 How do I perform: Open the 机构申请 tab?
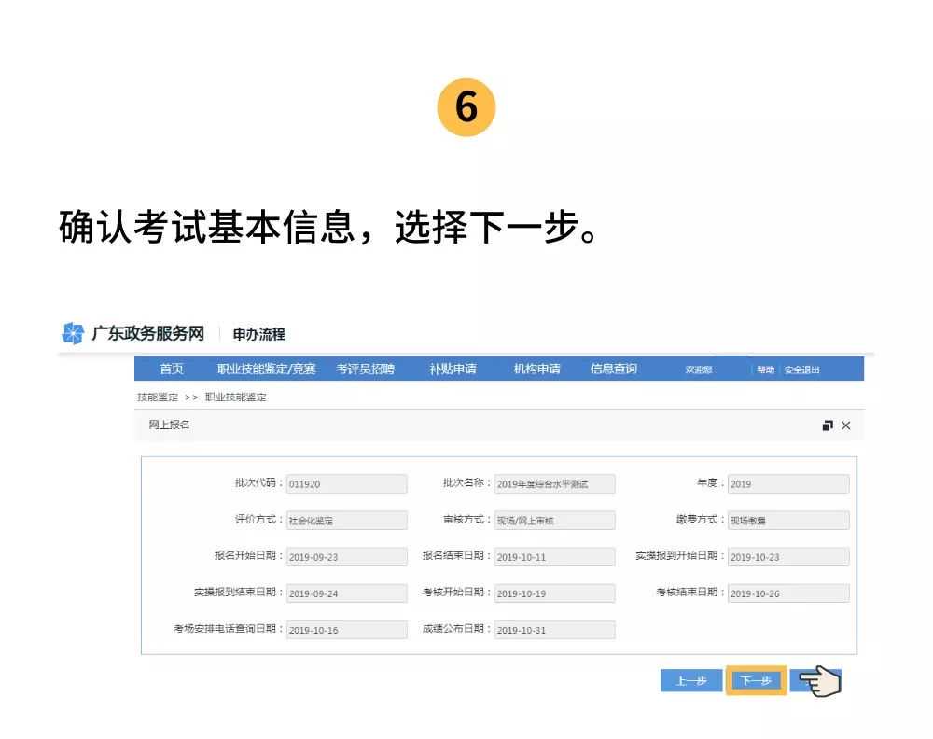pyautogui.click(x=536, y=369)
